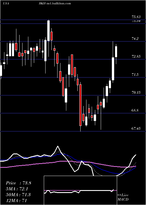Click the long red candle falling to 67.45

(x=80, y=105)
